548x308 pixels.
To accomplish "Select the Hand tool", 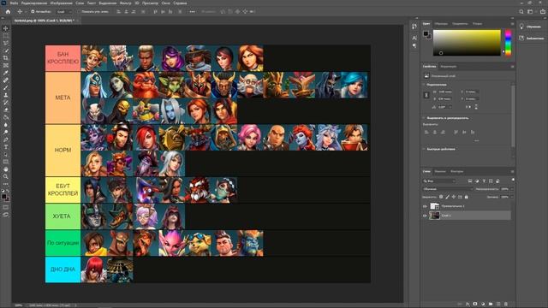I will (6, 169).
